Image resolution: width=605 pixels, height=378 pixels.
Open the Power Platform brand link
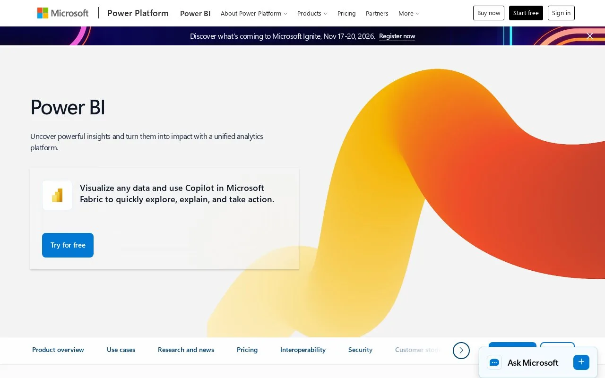(138, 13)
